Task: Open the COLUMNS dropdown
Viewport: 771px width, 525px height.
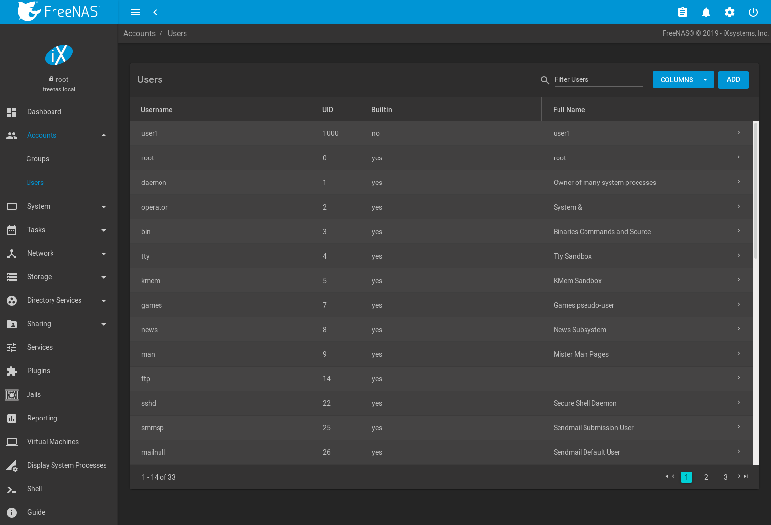Action: pos(683,80)
